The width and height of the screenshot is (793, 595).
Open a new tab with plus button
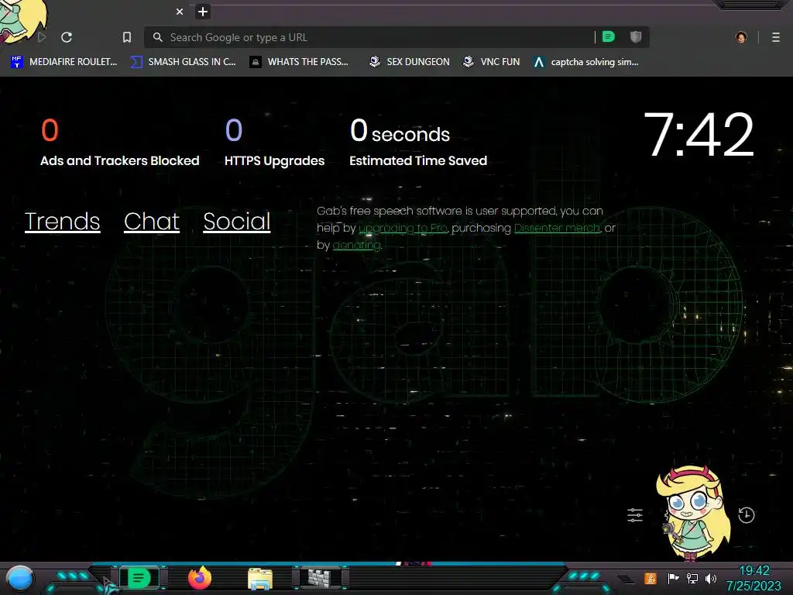(203, 12)
